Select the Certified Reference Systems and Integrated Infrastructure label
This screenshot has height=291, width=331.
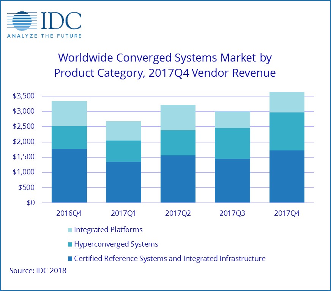pyautogui.click(x=170, y=258)
